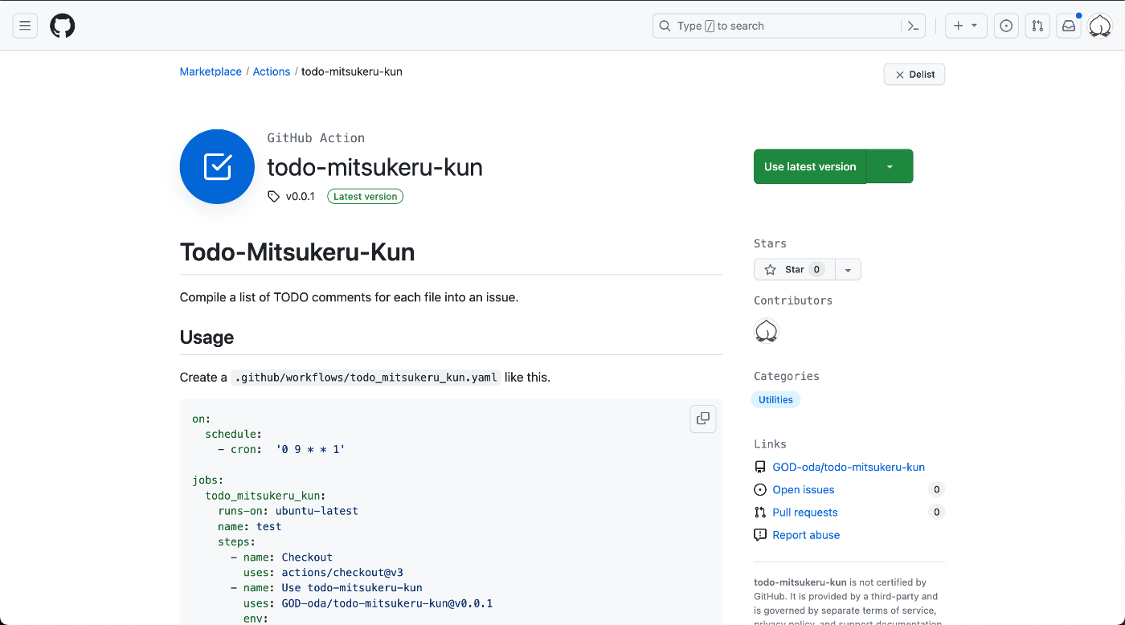Open the create new plus dropdown
Image resolution: width=1125 pixels, height=625 pixels.
click(966, 26)
